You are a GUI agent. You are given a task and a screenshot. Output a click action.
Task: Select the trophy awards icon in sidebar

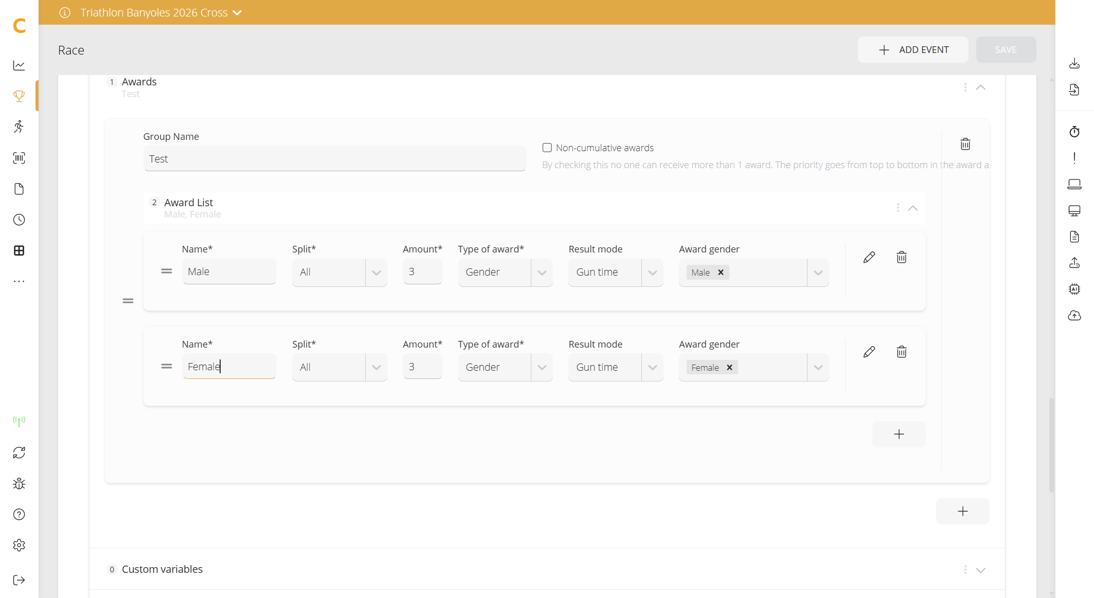19,96
